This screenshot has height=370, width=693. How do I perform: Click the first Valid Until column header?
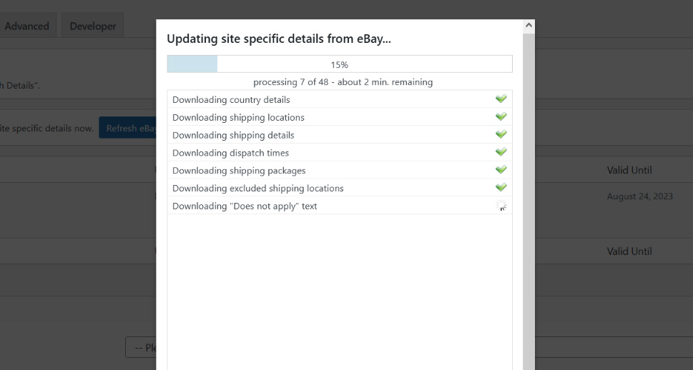(x=629, y=170)
